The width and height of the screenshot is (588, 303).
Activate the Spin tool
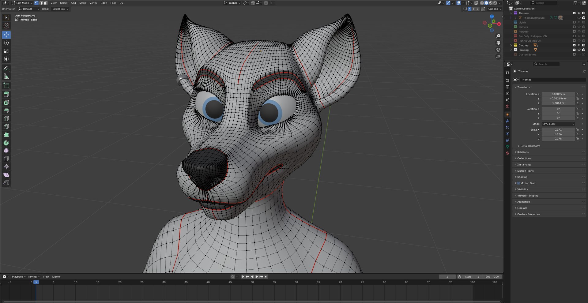(x=6, y=143)
